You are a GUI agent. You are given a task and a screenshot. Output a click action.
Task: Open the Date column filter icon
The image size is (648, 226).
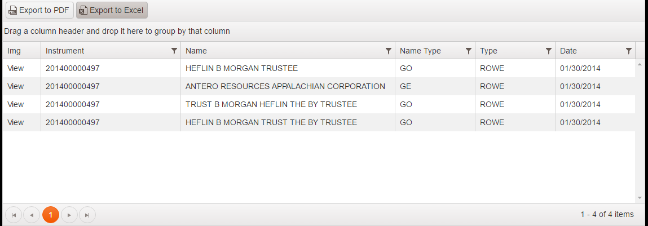629,51
